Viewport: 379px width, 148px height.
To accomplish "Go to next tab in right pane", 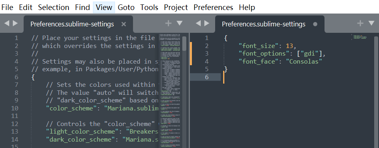I will [x=207, y=23].
